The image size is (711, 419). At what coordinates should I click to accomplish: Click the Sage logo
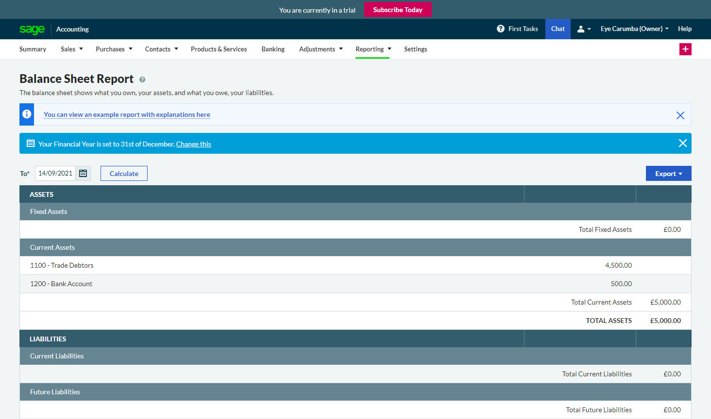tap(32, 29)
